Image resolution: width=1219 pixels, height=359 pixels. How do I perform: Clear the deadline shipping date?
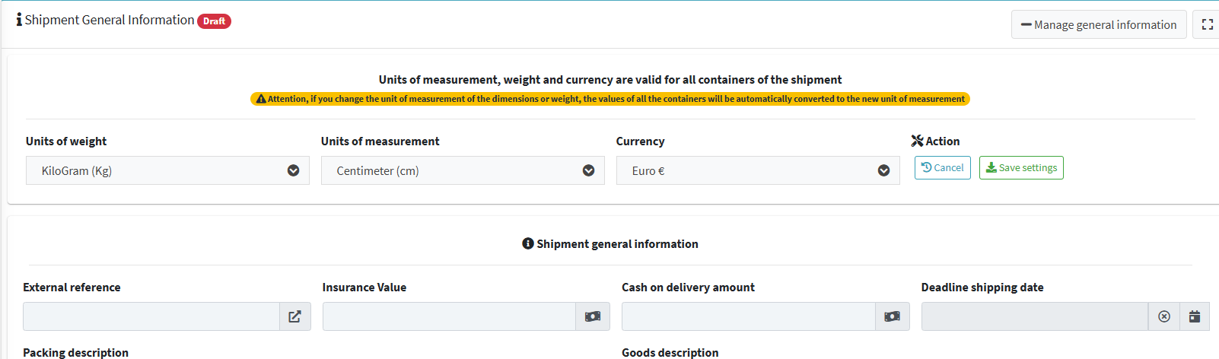(x=1164, y=316)
